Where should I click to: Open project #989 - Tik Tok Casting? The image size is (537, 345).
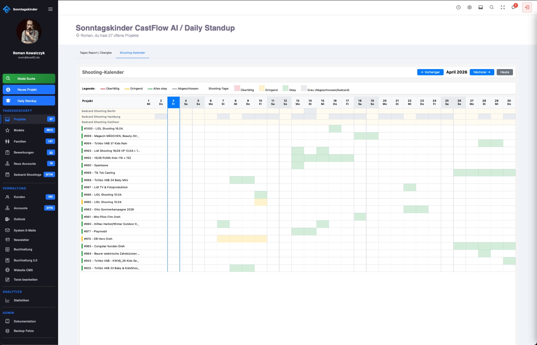click(x=99, y=172)
